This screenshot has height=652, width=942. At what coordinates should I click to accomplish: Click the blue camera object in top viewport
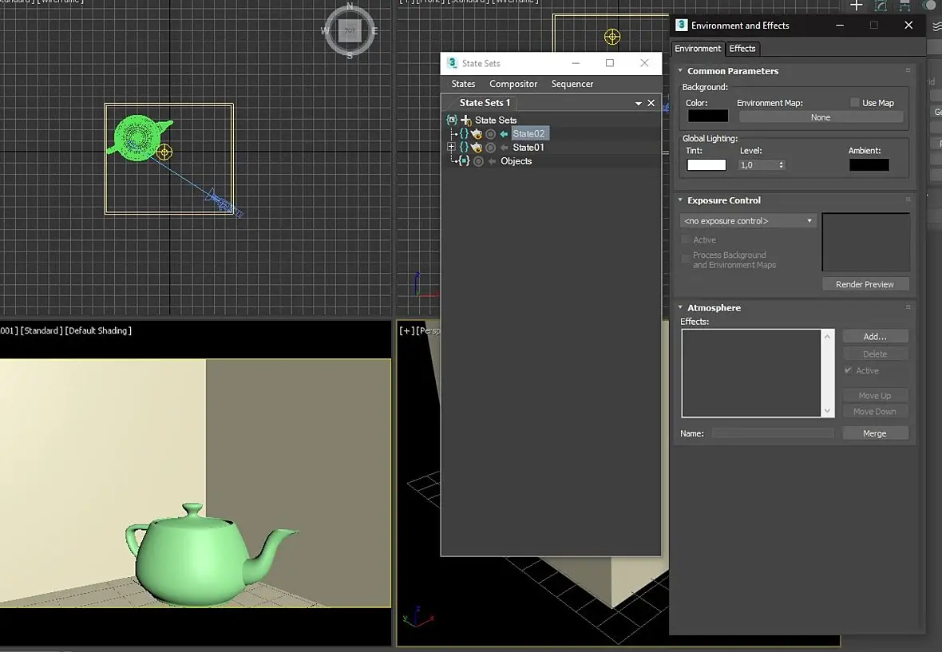tap(224, 203)
